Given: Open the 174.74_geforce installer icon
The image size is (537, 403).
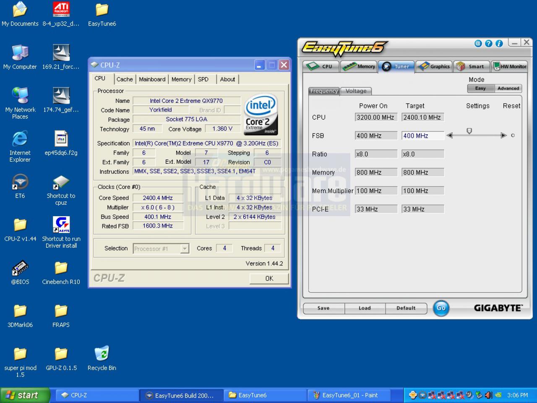Looking at the screenshot, I should click(x=61, y=100).
